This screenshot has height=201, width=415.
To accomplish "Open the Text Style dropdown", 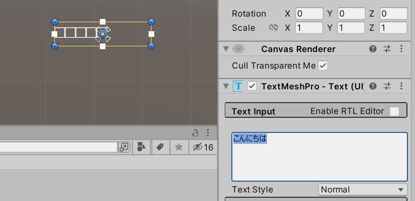I will pos(362,190).
